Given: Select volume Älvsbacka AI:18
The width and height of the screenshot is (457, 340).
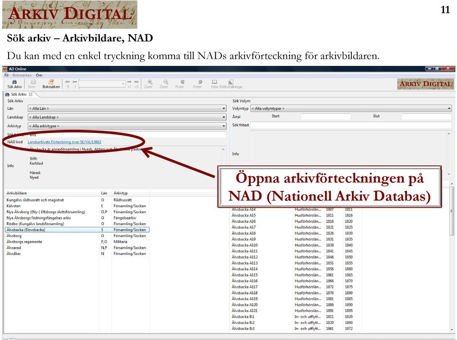Looking at the screenshot, I should coord(296,293).
